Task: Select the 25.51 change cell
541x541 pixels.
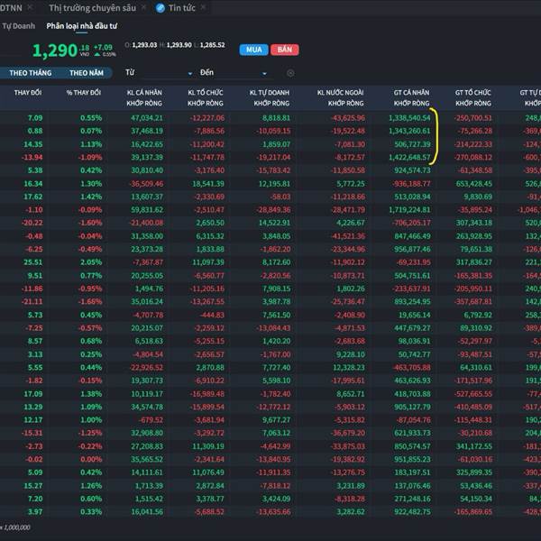Action: 33,262
